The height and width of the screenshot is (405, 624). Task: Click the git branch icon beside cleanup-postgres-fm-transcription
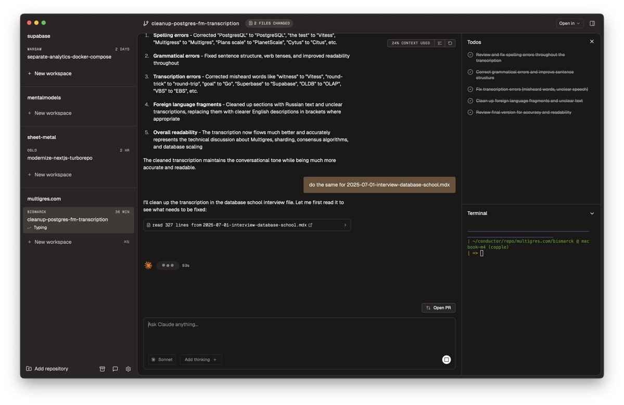tap(146, 23)
